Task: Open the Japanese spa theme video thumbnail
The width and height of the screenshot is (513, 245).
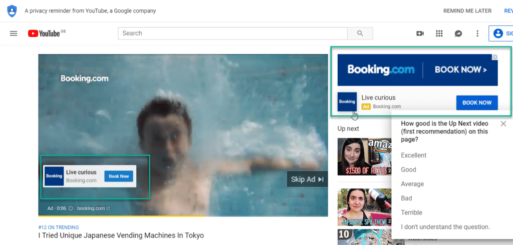Action: tap(365, 207)
